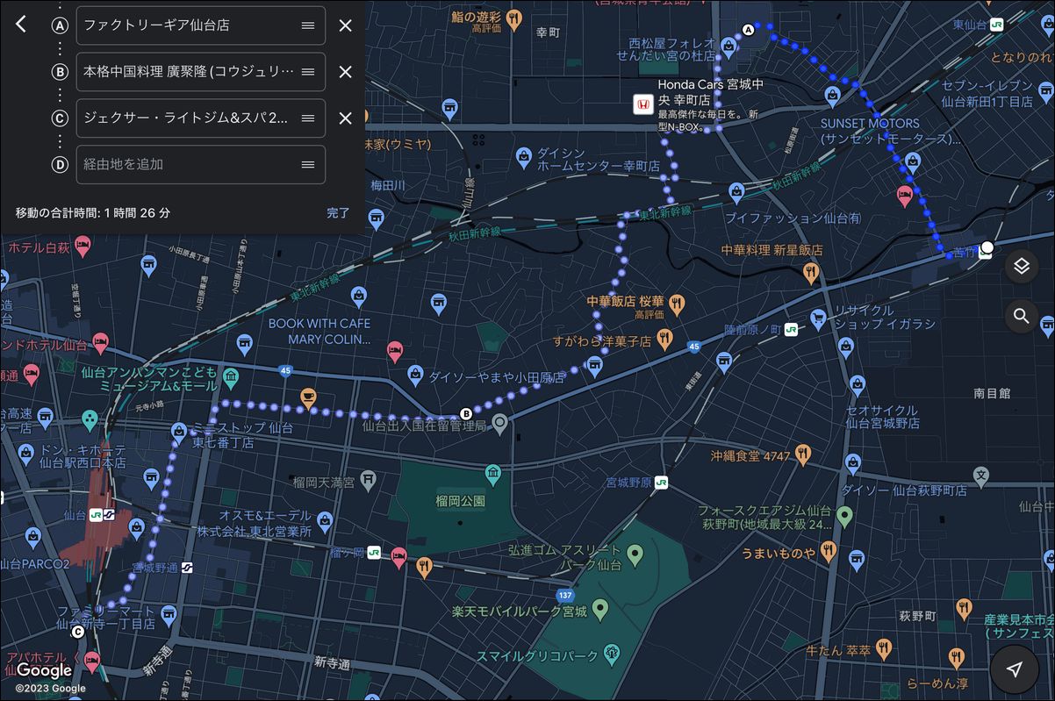This screenshot has width=1055, height=701.
Task: Tap the うまいものや restaurant pin
Action: click(x=828, y=552)
